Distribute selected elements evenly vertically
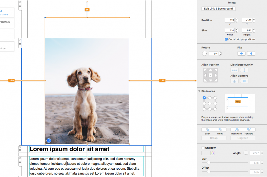The width and height of the screenshot is (267, 177). [x=244, y=70]
